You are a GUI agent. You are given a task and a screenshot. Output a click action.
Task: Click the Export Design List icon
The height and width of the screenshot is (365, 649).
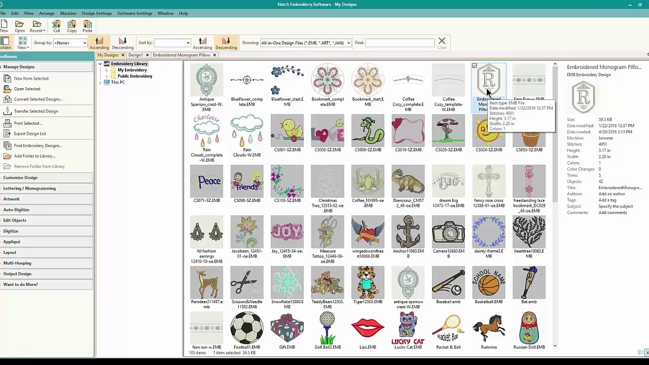pyautogui.click(x=7, y=134)
